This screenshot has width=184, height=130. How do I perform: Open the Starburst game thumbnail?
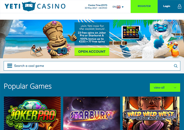92,113
